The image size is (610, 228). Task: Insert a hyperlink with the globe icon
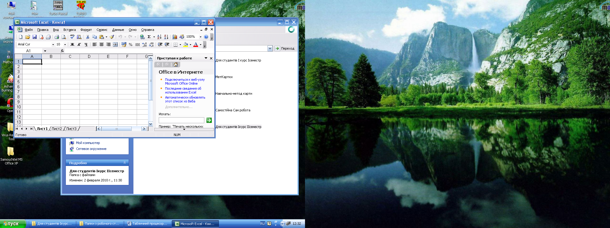tap(142, 37)
